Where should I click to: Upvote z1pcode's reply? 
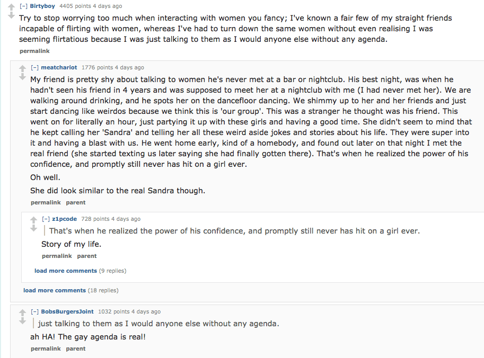click(33, 220)
